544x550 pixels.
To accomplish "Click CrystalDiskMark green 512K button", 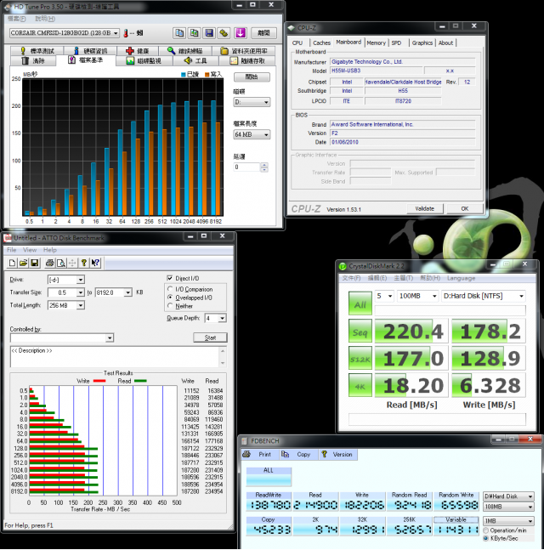I will 360,358.
